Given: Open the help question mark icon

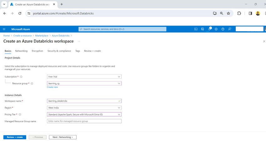Looking at the screenshot, I should [x=223, y=29].
